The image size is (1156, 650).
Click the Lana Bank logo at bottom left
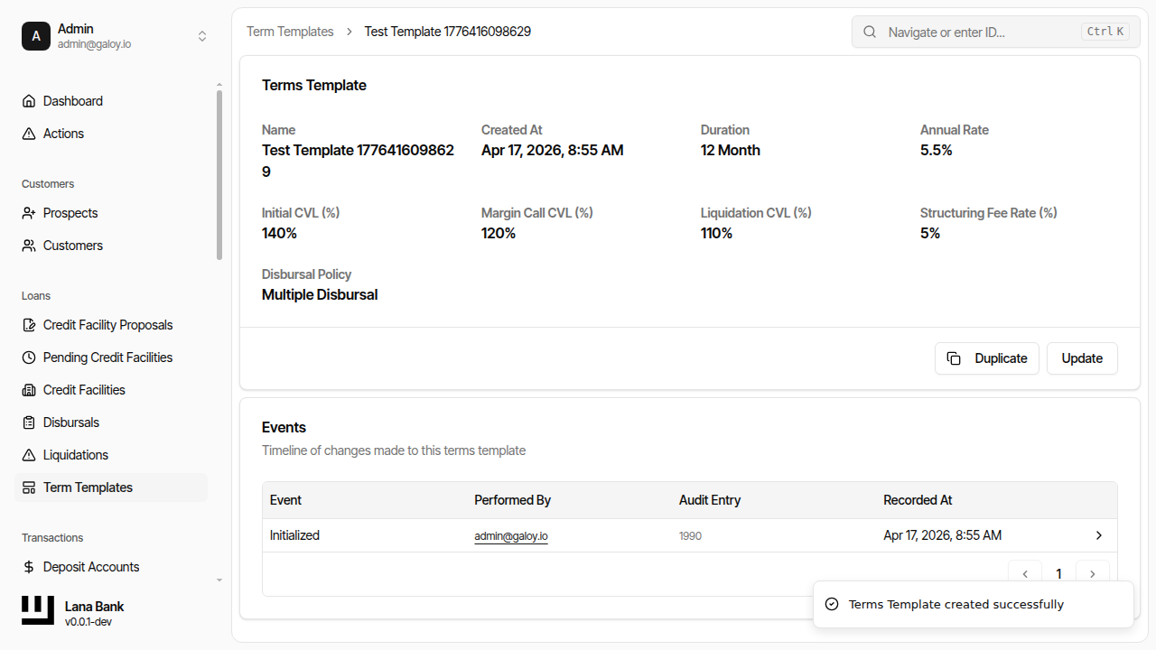click(37, 610)
